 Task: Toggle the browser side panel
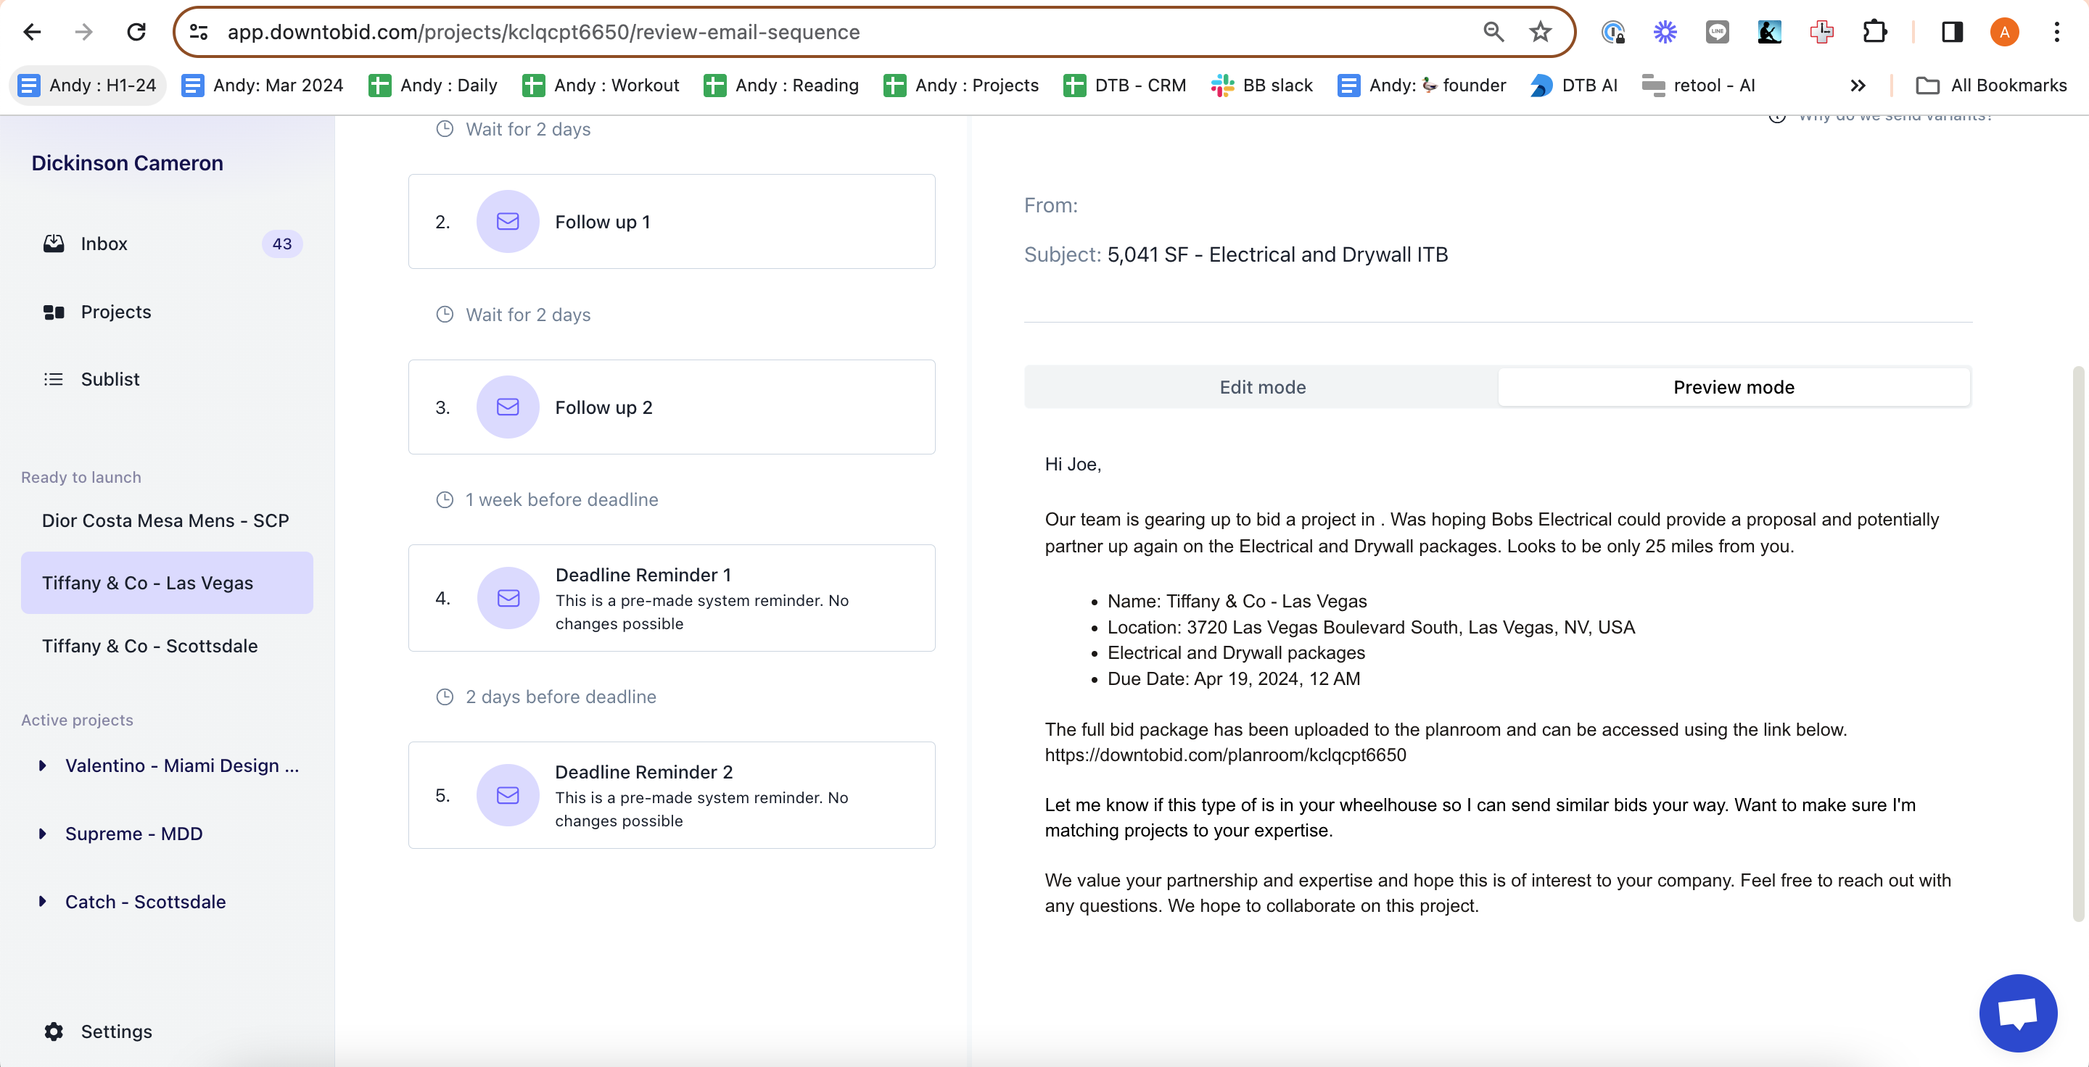pos(1951,33)
